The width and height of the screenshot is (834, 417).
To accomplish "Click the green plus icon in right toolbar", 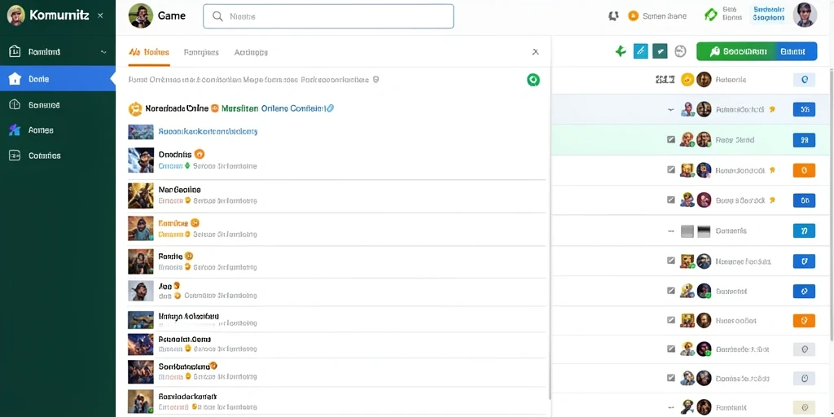I will click(620, 51).
